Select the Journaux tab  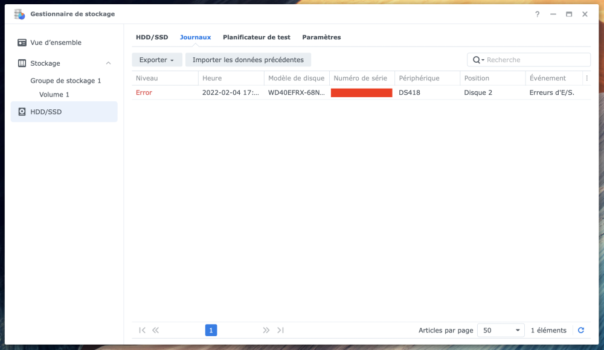[195, 37]
